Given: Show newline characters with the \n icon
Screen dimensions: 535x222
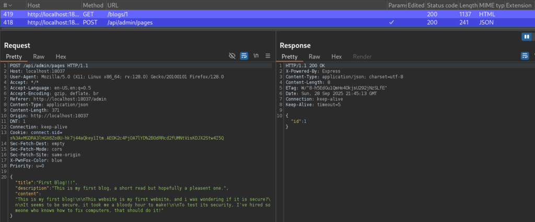Looking at the screenshot, I should 256,56.
